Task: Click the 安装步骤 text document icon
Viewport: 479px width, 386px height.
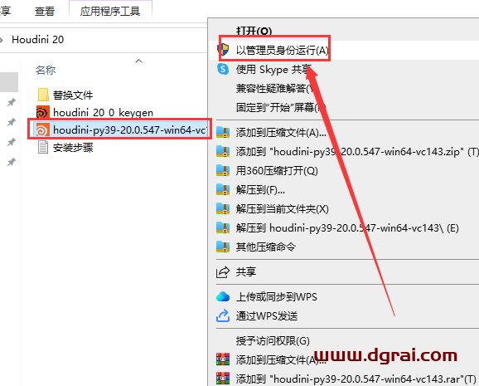Action: coord(43,147)
